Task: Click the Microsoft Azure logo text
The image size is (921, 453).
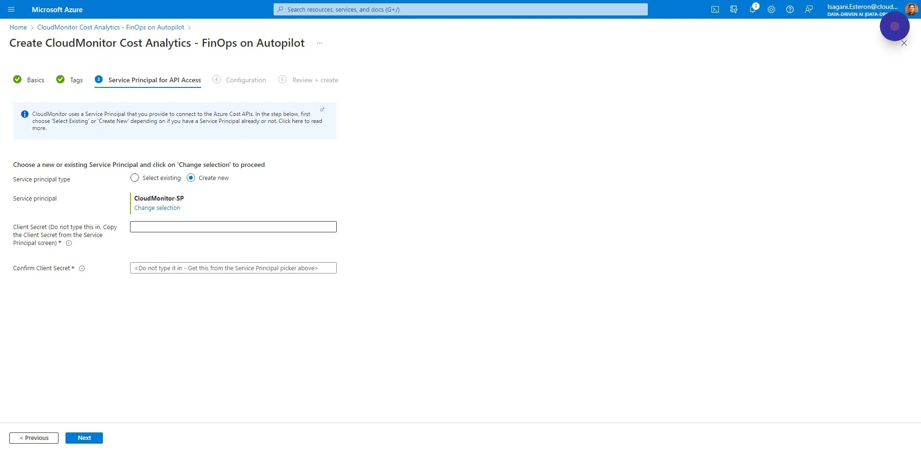Action: (x=57, y=9)
